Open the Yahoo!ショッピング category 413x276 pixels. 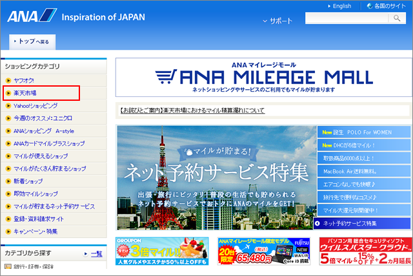[x=35, y=106]
